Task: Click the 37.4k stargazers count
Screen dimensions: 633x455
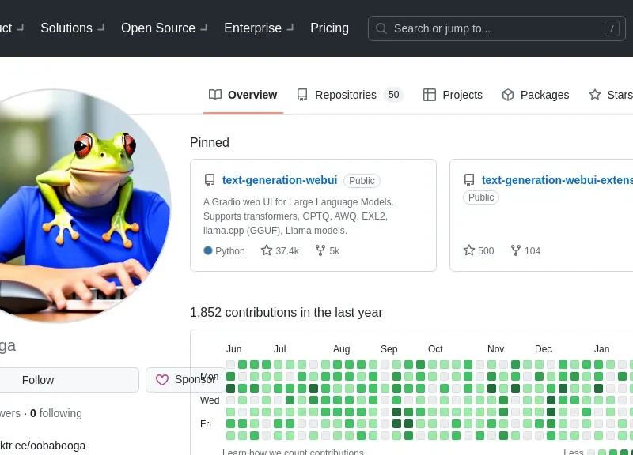Action: tap(287, 250)
